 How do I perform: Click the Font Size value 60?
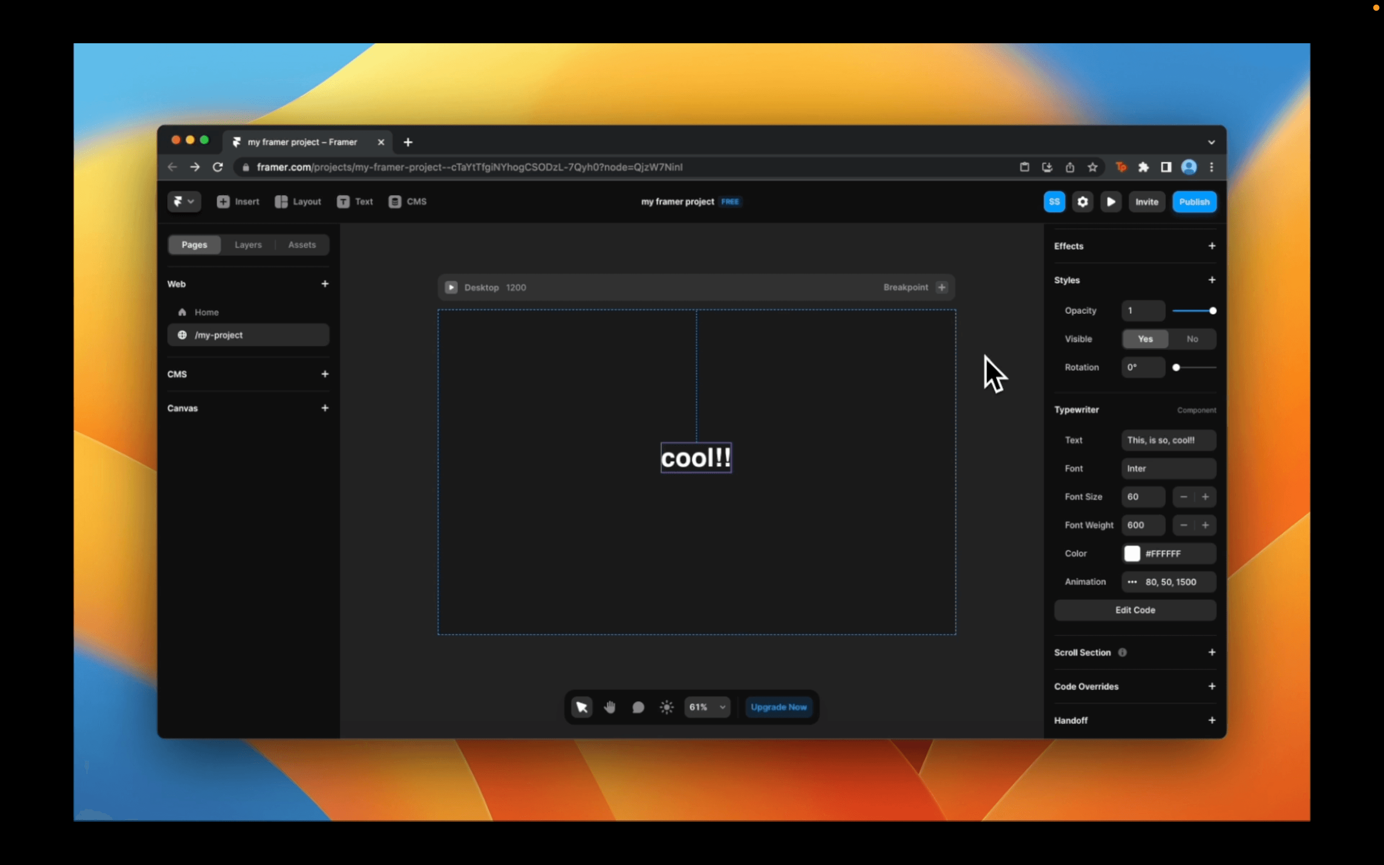(1143, 496)
